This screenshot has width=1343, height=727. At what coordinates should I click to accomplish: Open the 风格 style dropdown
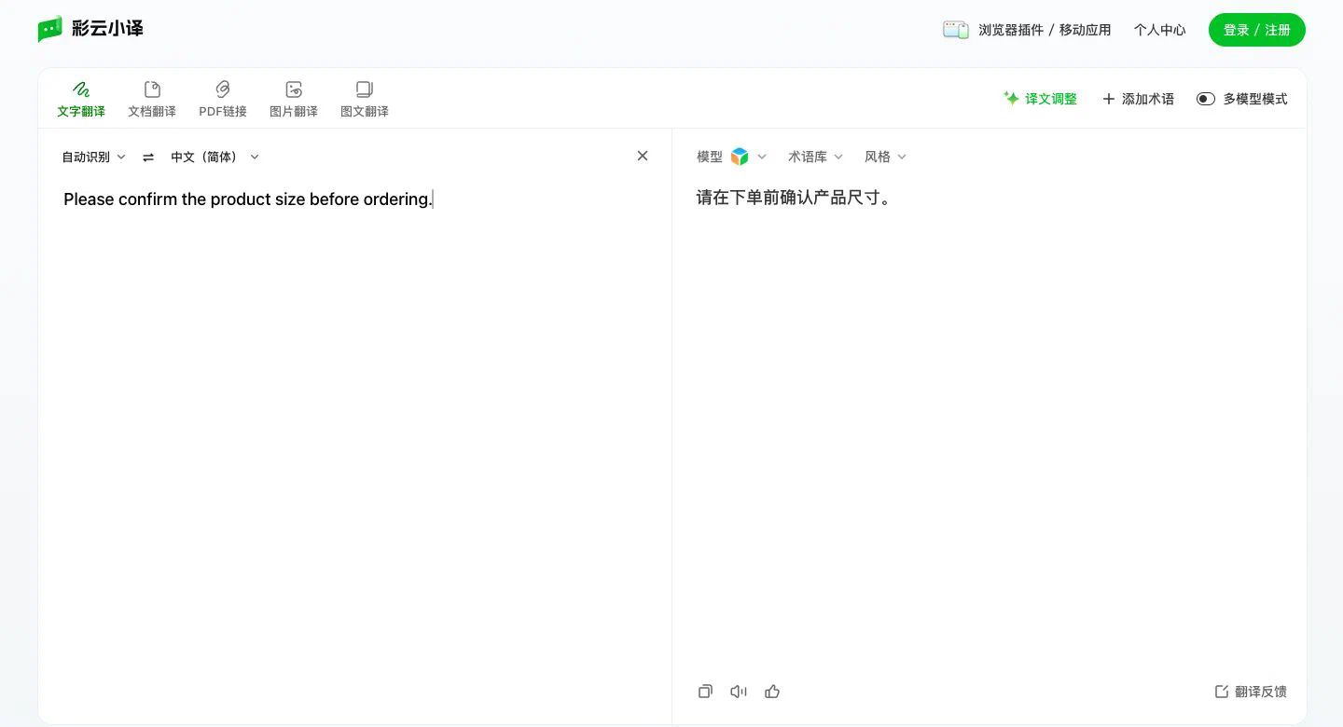click(885, 157)
